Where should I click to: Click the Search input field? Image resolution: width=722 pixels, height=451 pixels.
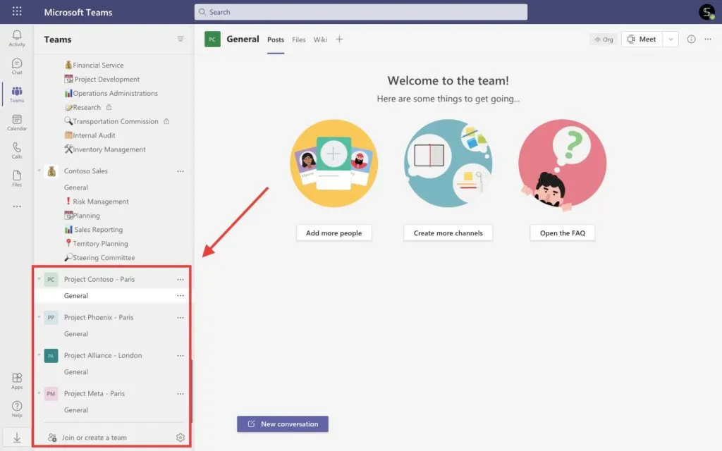click(x=360, y=12)
